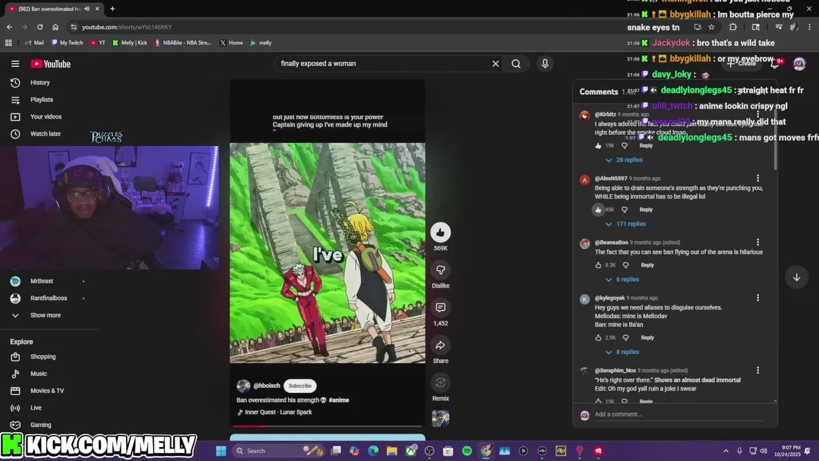This screenshot has height=461, width=819.
Task: Reply to the kylegoyak comment
Action: tap(648, 337)
